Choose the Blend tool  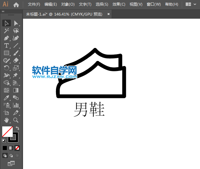click(16, 98)
